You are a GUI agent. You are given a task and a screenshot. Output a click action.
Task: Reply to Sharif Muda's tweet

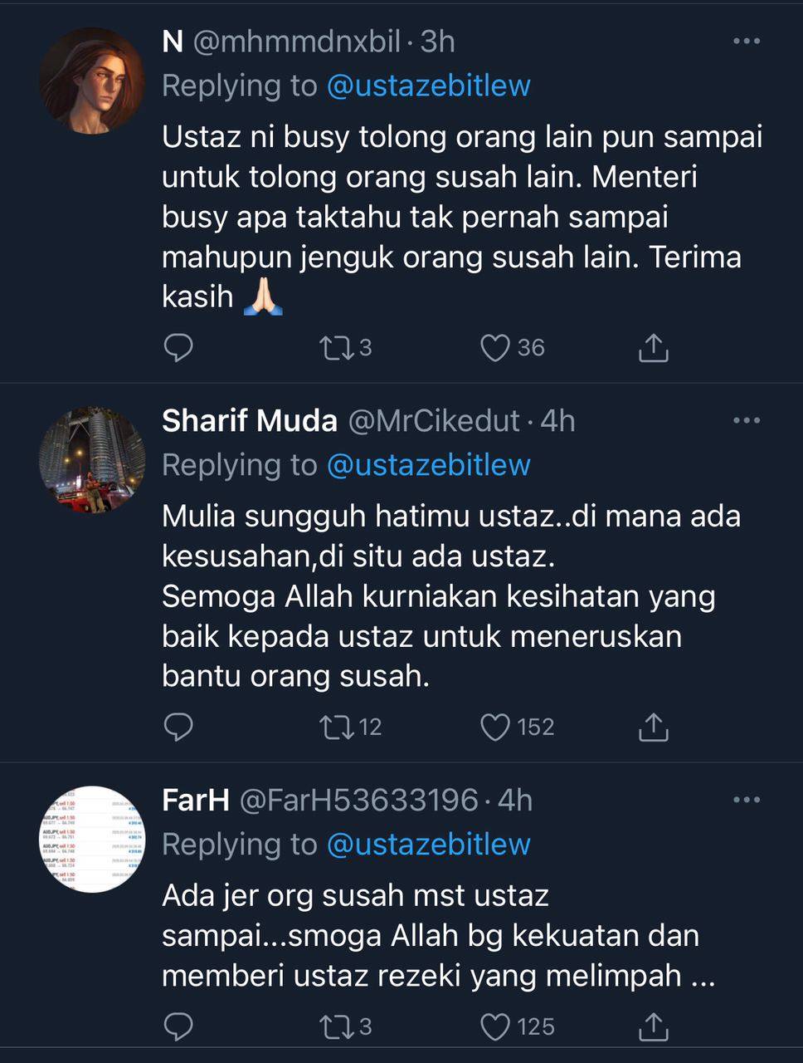pos(178,727)
